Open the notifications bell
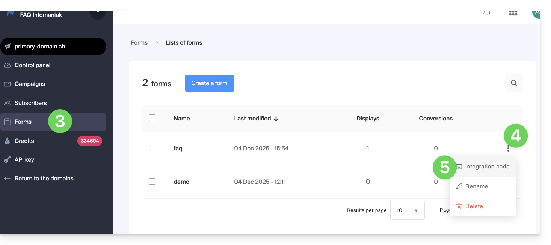 [x=486, y=13]
